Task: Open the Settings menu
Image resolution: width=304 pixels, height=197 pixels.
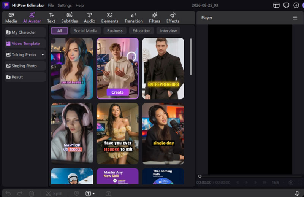Action: 65,5
